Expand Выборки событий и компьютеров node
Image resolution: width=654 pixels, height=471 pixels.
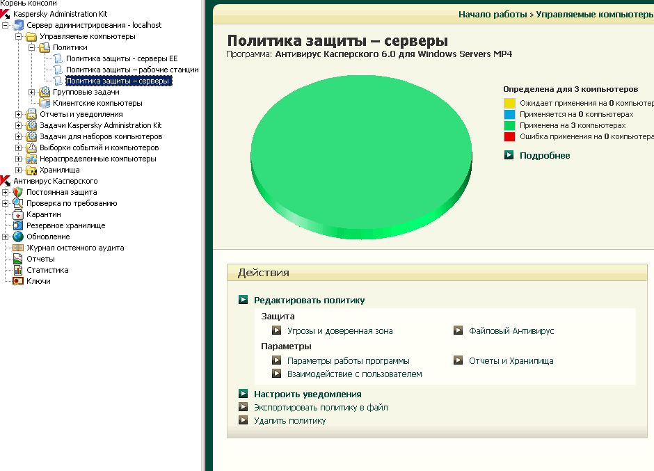tap(18, 147)
